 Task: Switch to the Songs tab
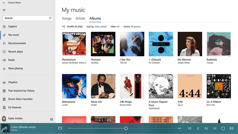click(67, 18)
